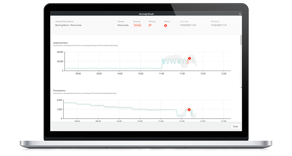
Task: Click the Transactions chart title
Action: (59, 90)
